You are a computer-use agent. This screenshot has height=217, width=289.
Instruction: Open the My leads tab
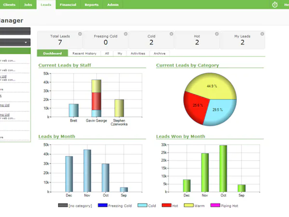[x=120, y=54]
